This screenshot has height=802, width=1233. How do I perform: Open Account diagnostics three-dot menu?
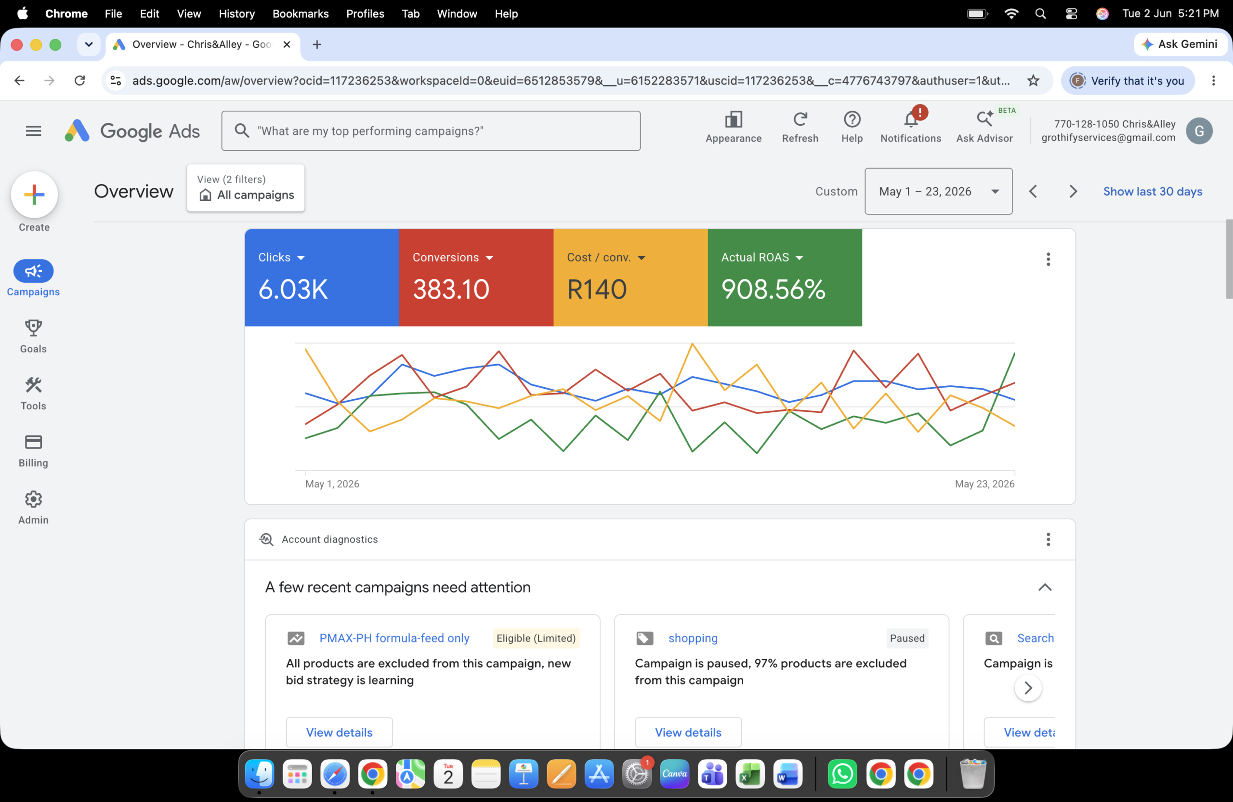1048,539
